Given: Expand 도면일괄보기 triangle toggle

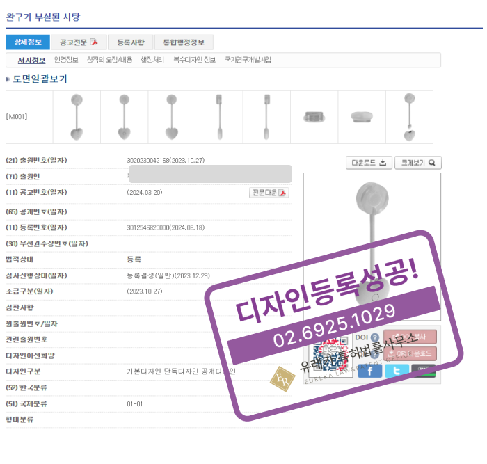Looking at the screenshot, I should pos(8,79).
